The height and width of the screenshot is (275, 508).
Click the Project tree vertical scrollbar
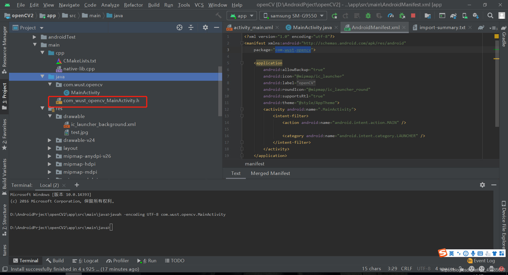point(220,91)
